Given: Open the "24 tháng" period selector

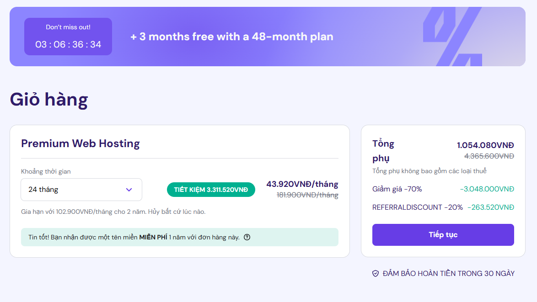Looking at the screenshot, I should 81,190.
